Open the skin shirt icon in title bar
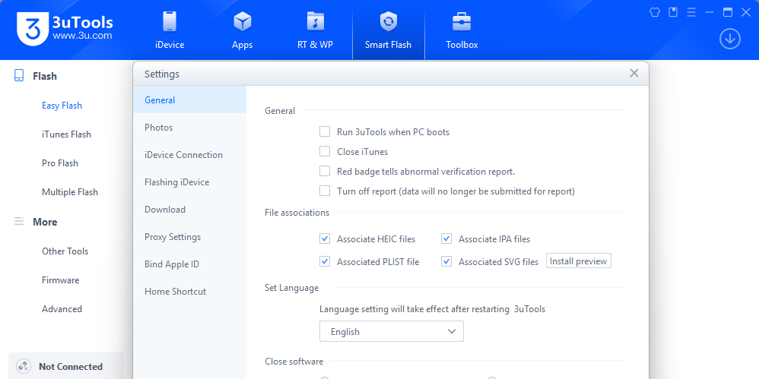Viewport: 759px width, 379px height. point(655,12)
